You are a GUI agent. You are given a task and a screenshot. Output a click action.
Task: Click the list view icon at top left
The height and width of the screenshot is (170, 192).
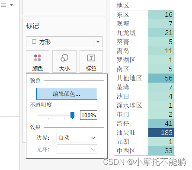[x=3, y=5]
